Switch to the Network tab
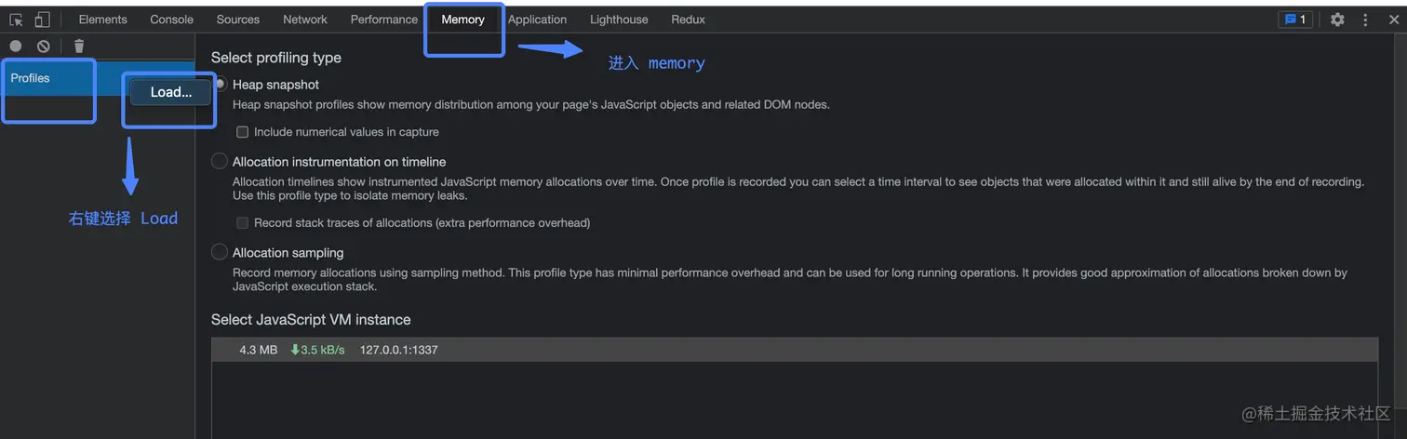The height and width of the screenshot is (439, 1407). [x=305, y=20]
